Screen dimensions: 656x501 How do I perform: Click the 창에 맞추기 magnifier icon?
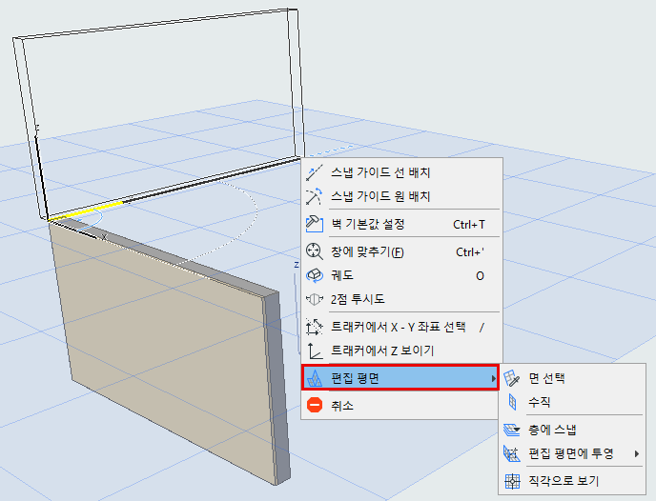[x=315, y=252]
